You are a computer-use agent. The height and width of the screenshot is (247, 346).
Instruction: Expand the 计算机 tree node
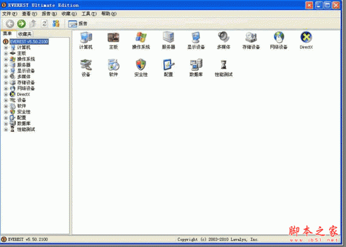pos(6,48)
